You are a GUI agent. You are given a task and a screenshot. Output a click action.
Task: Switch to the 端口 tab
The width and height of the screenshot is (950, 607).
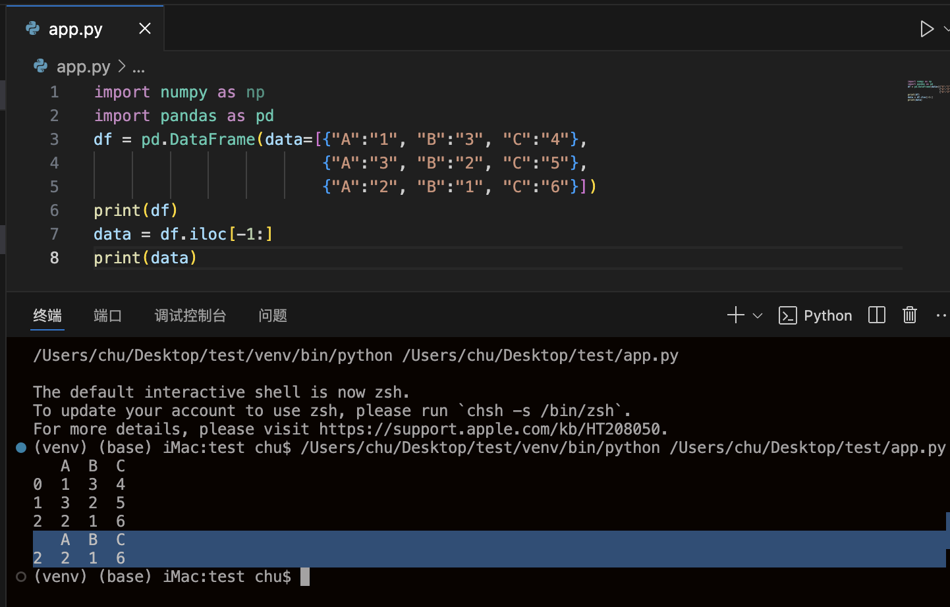[107, 316]
